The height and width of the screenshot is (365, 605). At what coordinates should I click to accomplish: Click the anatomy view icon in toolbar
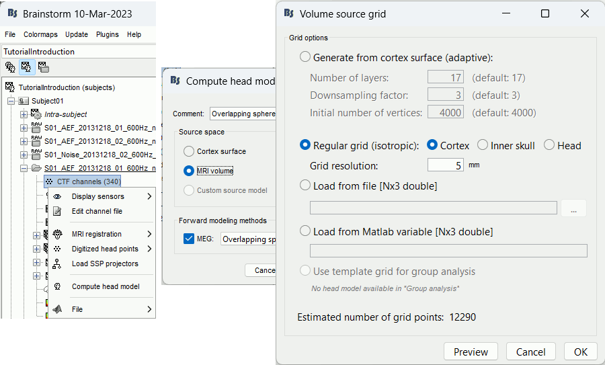10,67
